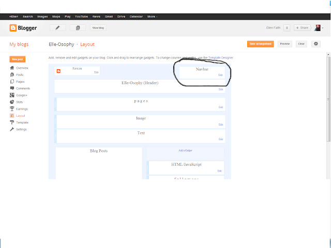The image size is (331, 248).
Task: Open the posts list document icon
Action: [x=78, y=28]
